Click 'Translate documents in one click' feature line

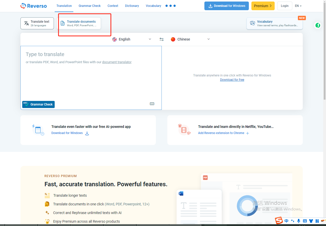101,204
